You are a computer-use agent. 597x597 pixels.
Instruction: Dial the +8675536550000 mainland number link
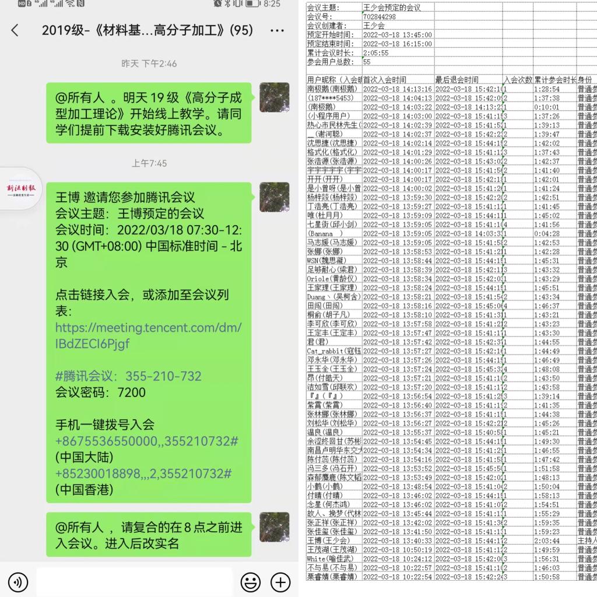click(x=146, y=441)
